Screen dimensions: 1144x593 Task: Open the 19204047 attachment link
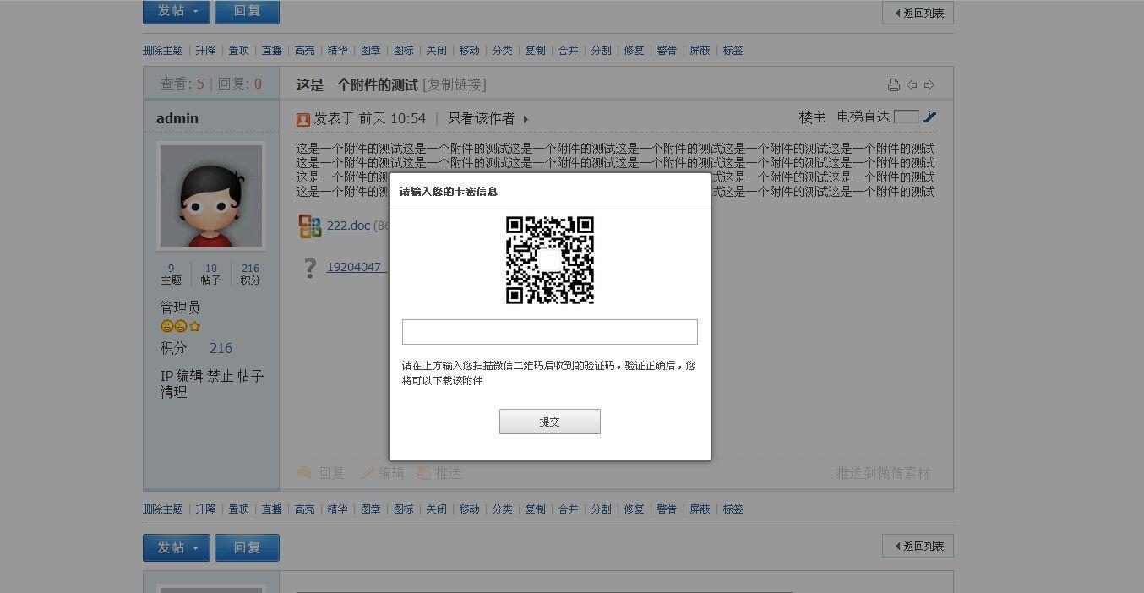pyautogui.click(x=357, y=267)
